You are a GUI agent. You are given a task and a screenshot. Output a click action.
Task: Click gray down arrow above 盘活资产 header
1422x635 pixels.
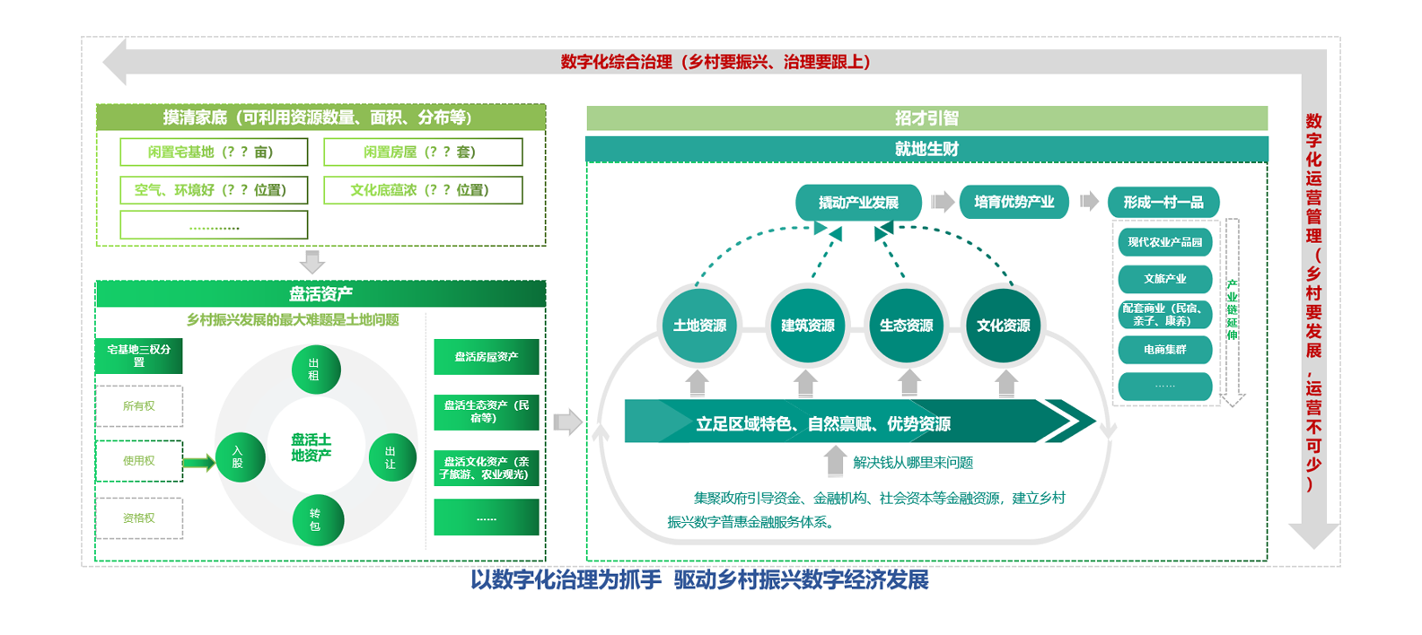click(312, 262)
